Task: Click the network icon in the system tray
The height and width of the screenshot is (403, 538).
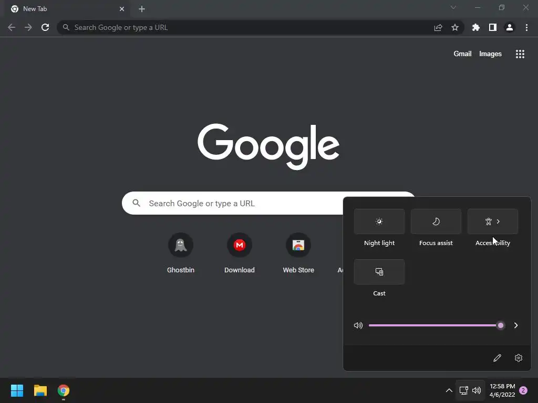Action: coord(463,390)
